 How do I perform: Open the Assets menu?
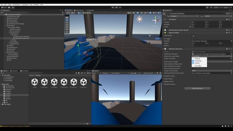pyautogui.click(x=9, y=5)
